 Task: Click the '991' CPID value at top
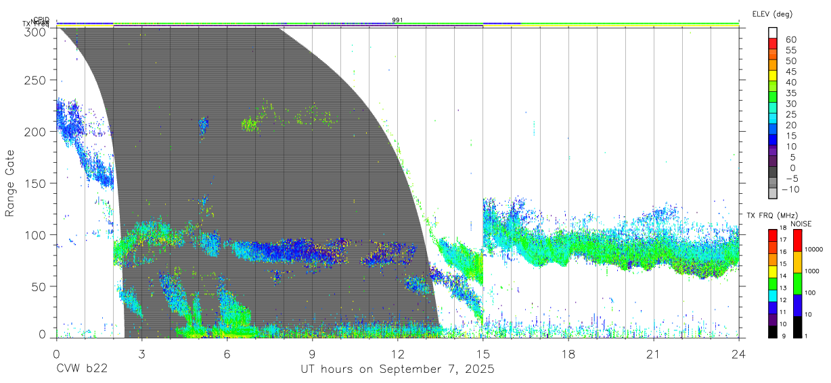397,20
